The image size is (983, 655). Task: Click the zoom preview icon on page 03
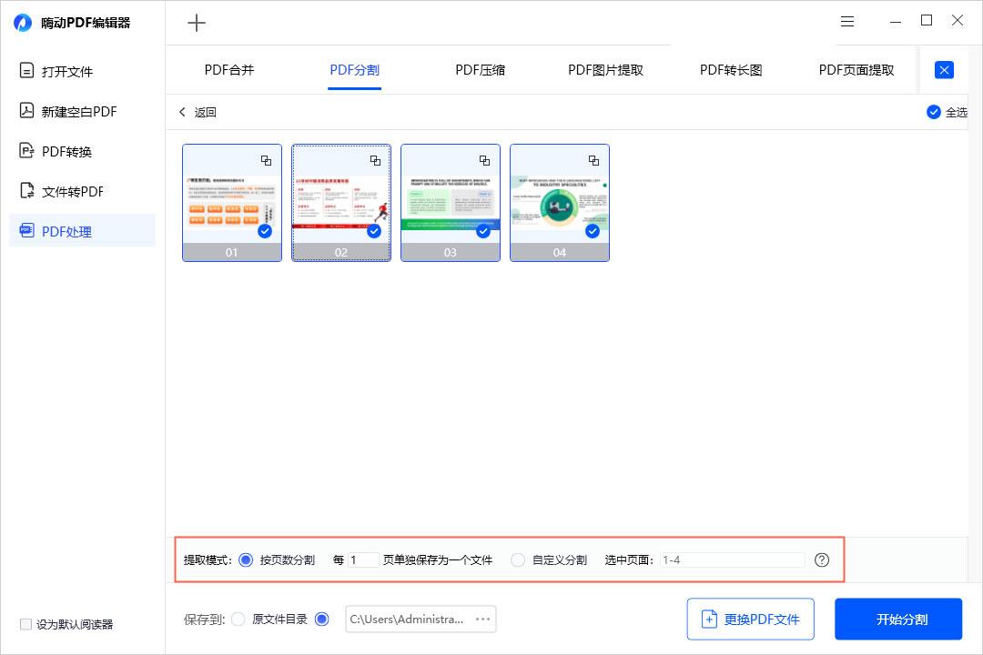click(484, 160)
